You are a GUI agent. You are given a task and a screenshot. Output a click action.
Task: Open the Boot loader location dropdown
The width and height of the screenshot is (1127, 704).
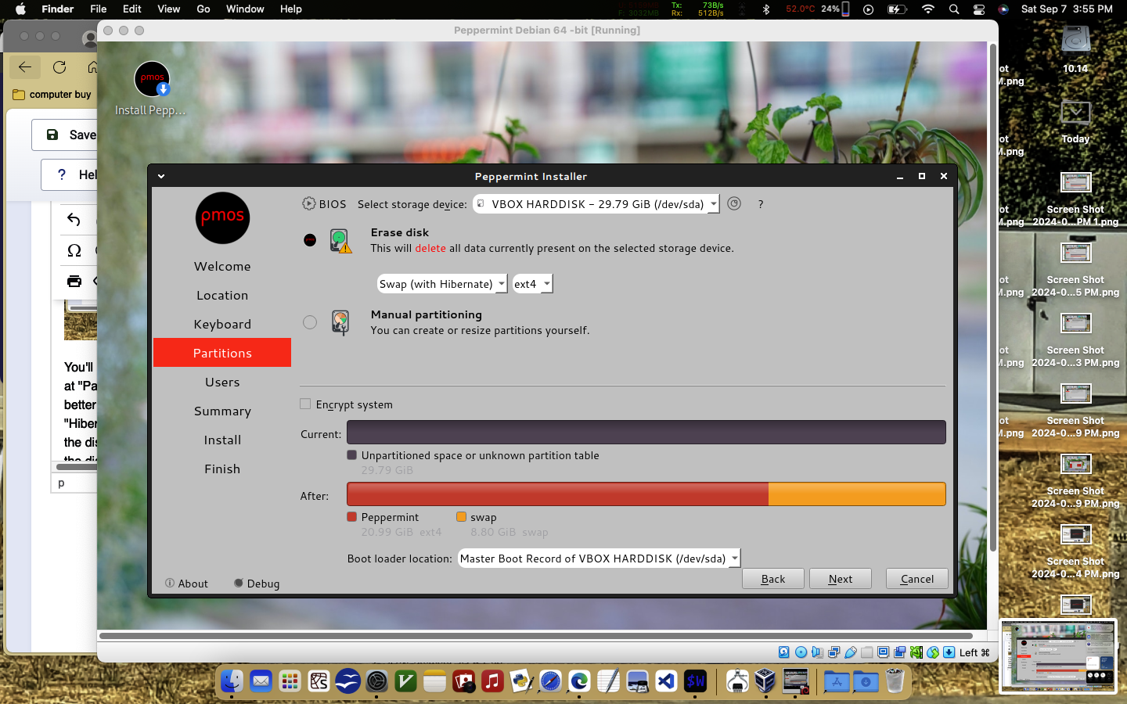[x=599, y=559]
